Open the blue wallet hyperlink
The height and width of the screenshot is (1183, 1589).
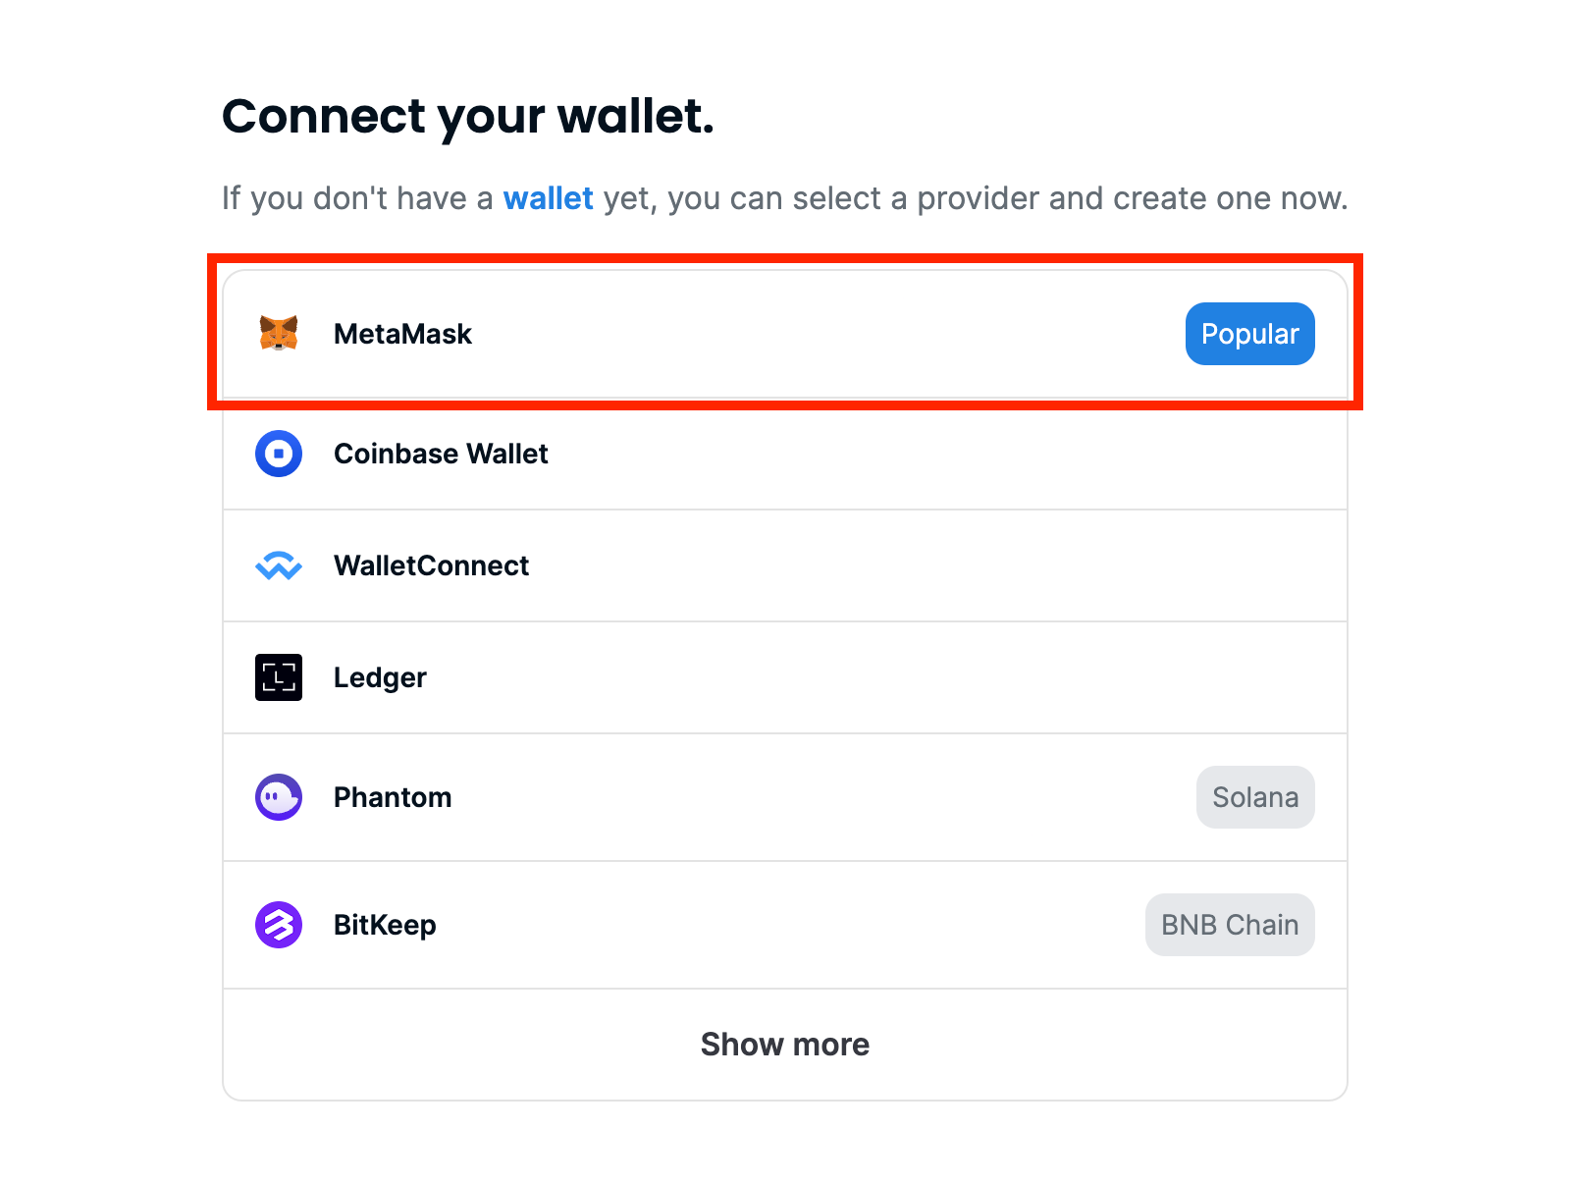[x=548, y=198]
